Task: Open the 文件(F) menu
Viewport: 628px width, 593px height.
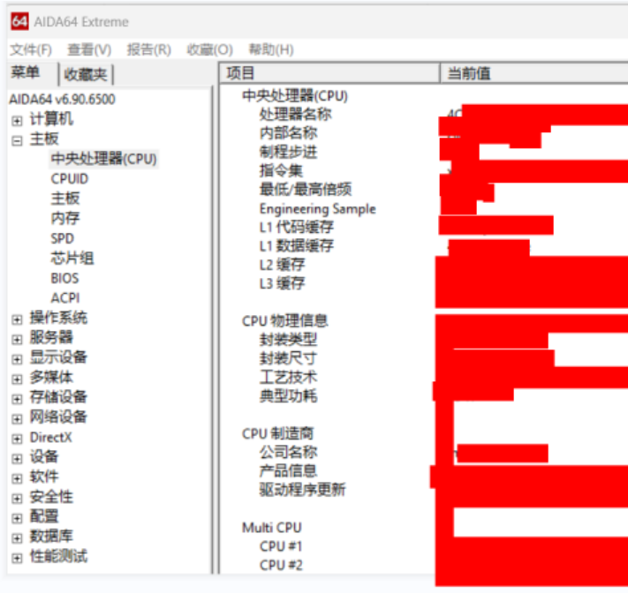Action: (x=31, y=49)
